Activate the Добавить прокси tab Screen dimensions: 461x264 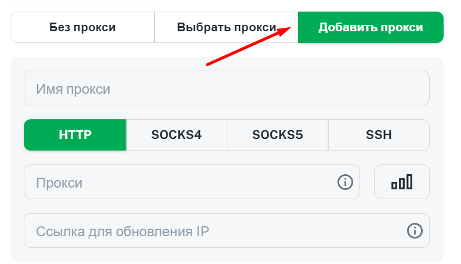click(371, 27)
